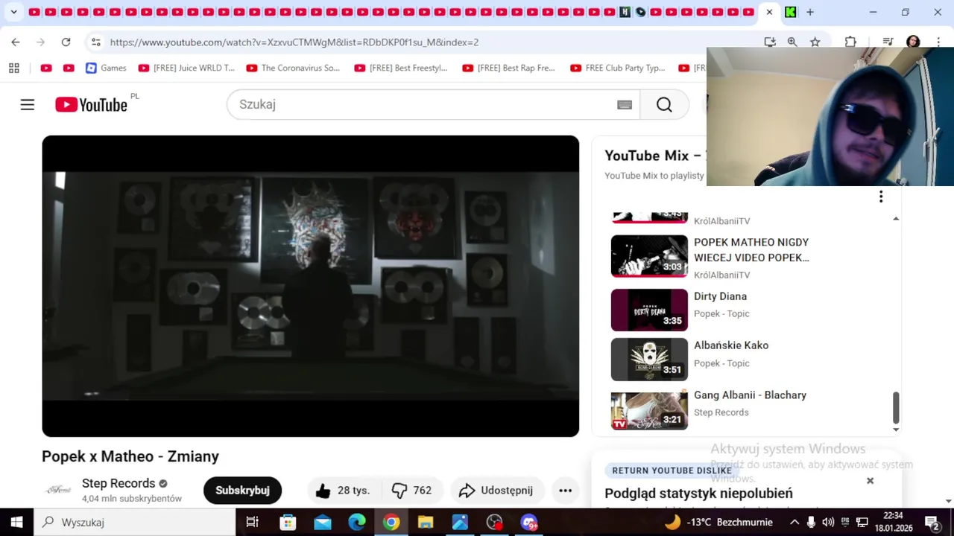Open the Step Records channel name
Viewport: 954px width, 536px height.
[119, 484]
